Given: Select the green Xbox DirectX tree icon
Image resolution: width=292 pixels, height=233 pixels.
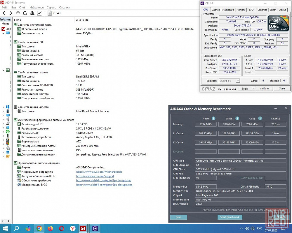Looking at the screenshot, I should [8, 132].
